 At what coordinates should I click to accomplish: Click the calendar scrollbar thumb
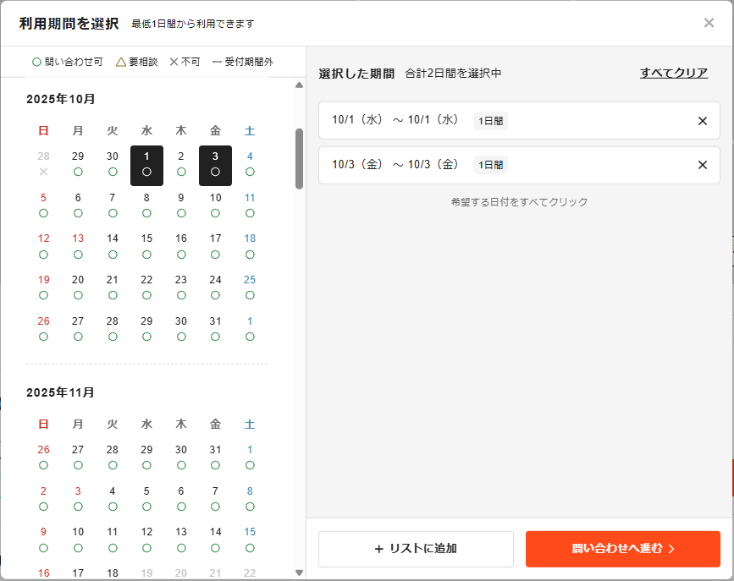point(299,158)
